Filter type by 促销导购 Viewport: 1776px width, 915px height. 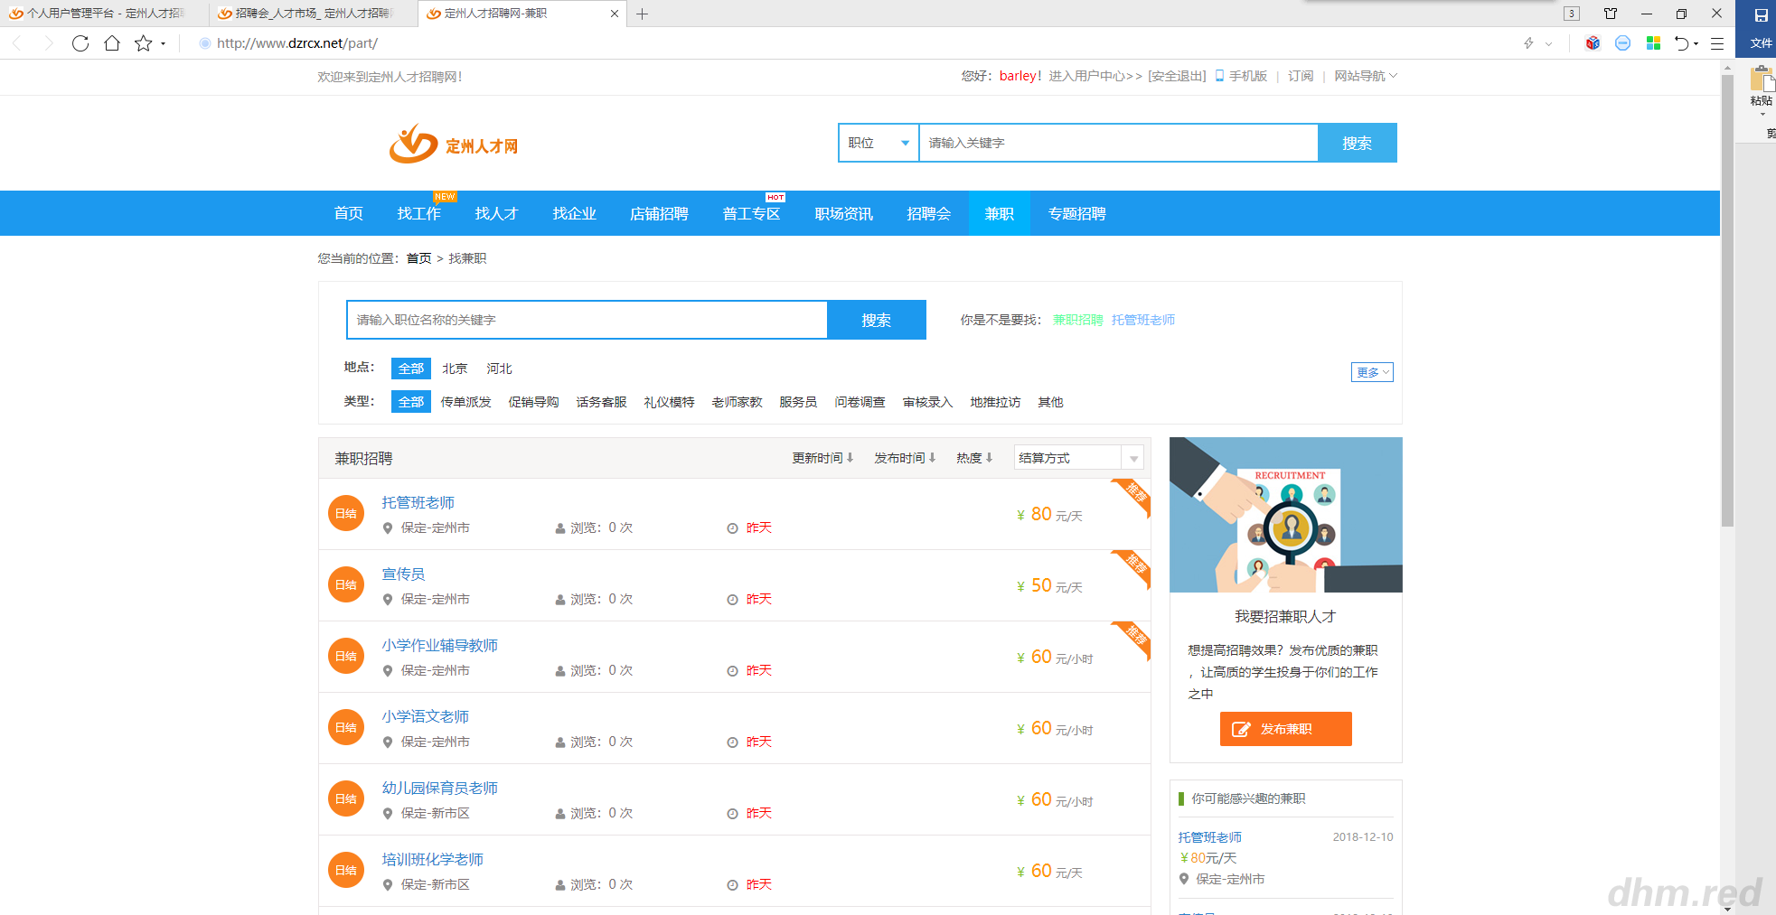coord(534,402)
